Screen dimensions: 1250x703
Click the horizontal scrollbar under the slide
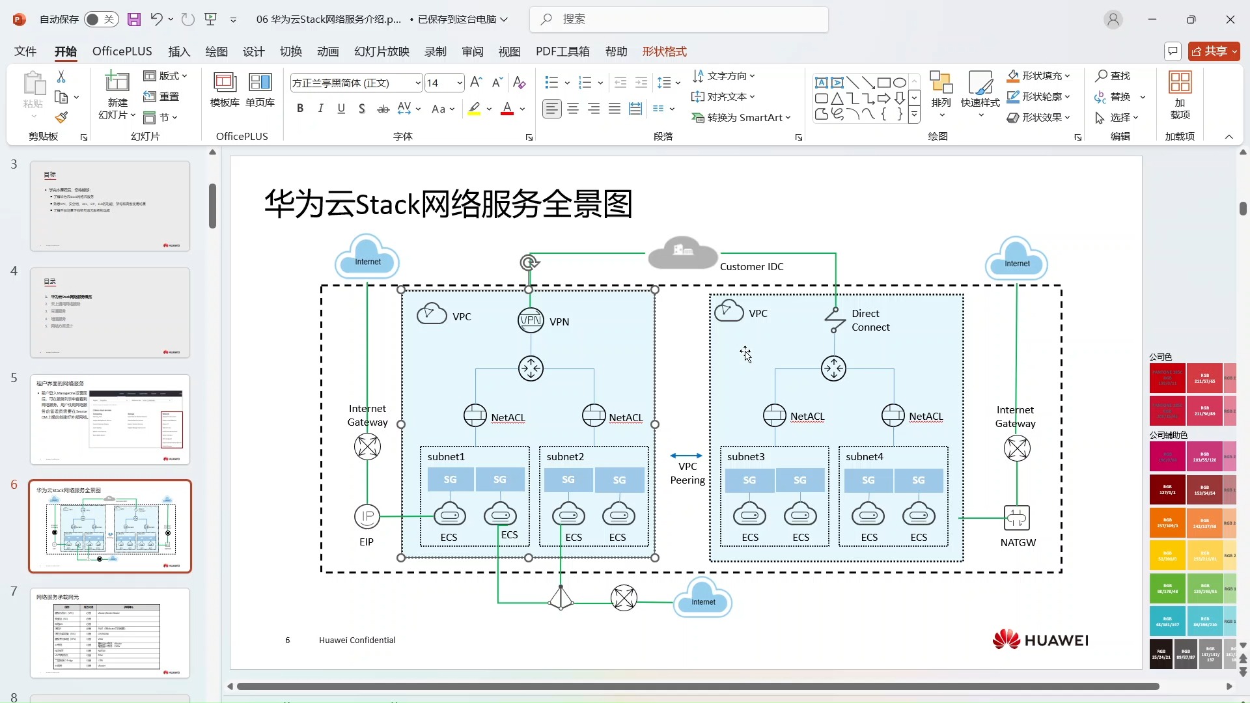pos(698,686)
